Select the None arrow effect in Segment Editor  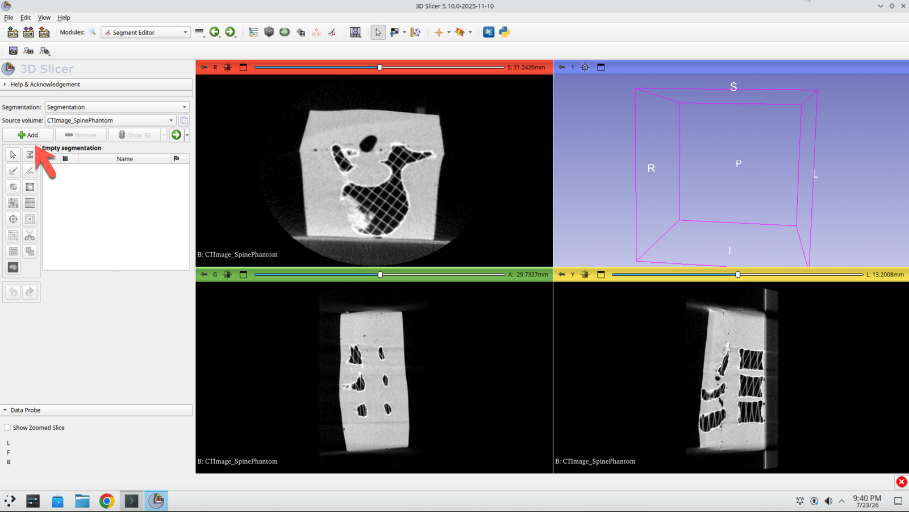[13, 154]
